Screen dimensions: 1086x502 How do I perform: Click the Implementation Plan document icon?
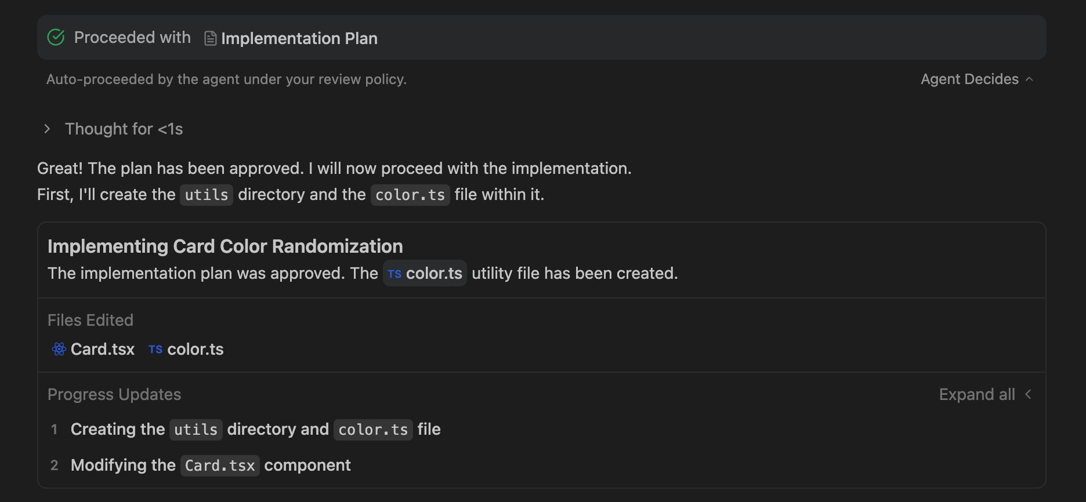coord(211,38)
